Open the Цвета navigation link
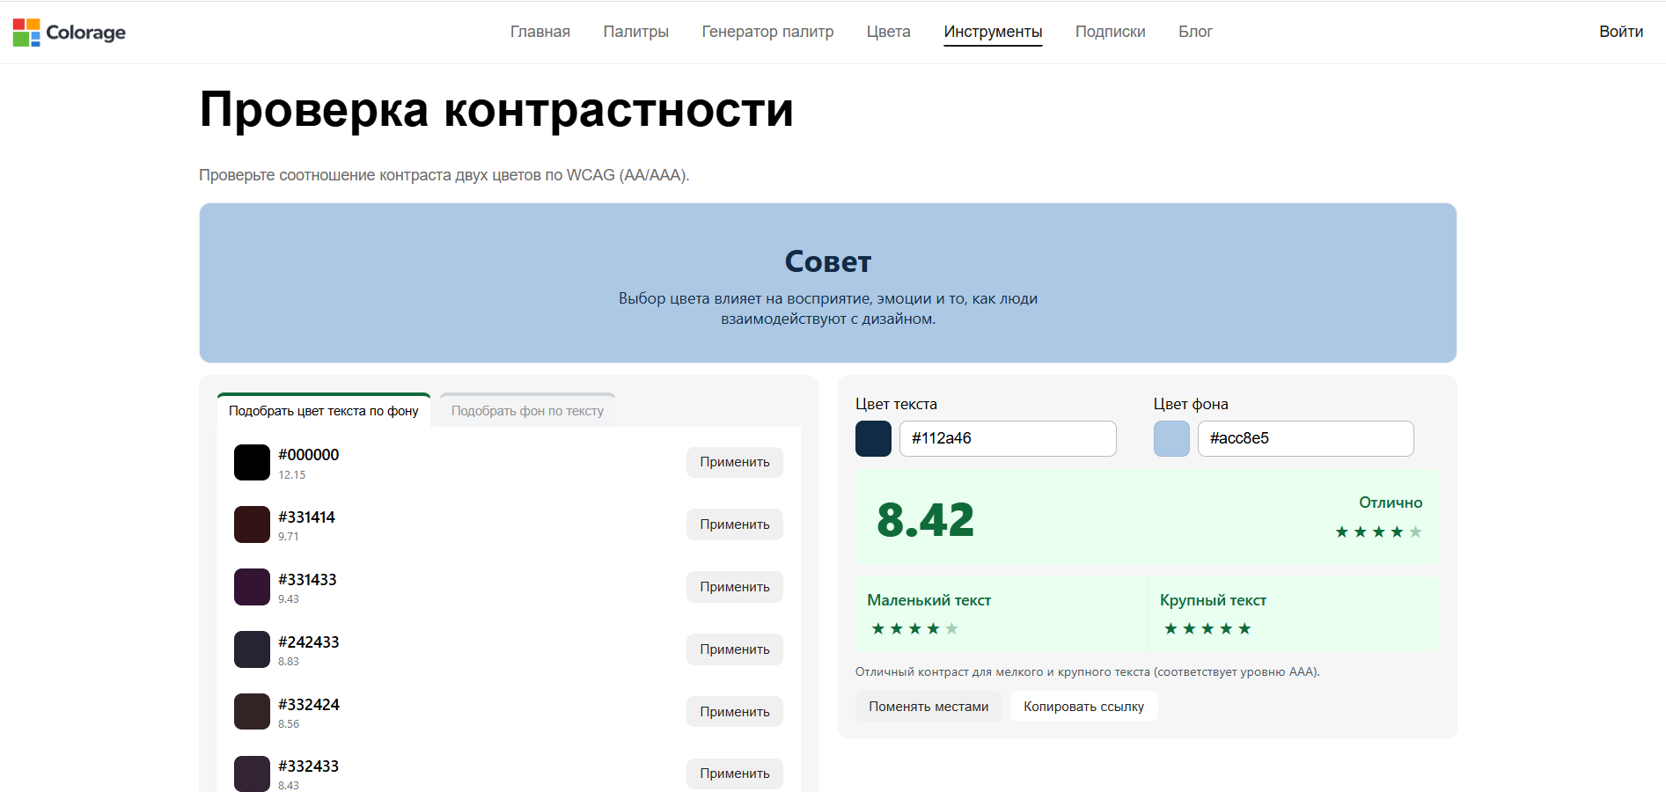The height and width of the screenshot is (792, 1666). click(888, 32)
